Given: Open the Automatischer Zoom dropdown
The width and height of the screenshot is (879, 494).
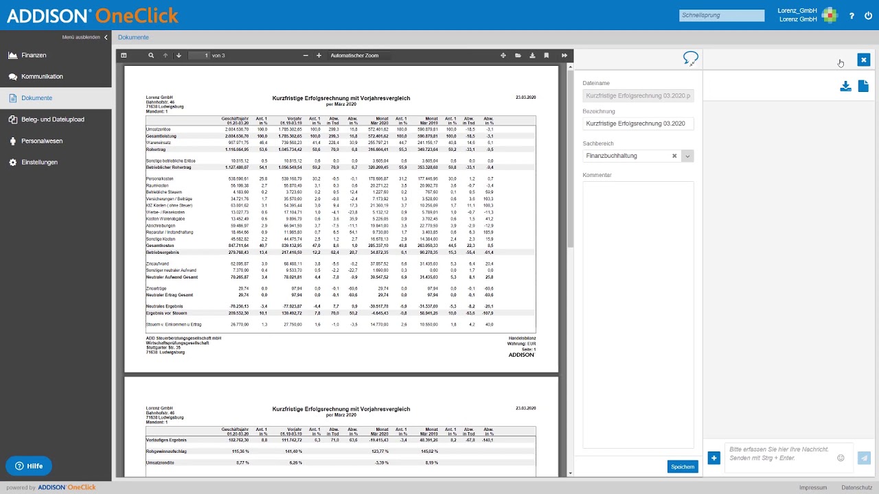Looking at the screenshot, I should click(x=361, y=56).
